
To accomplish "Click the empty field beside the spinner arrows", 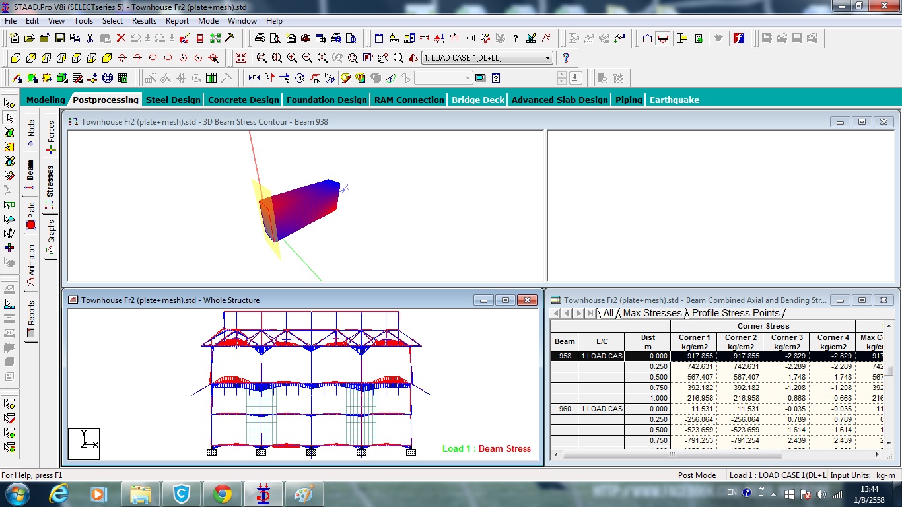I will point(530,78).
